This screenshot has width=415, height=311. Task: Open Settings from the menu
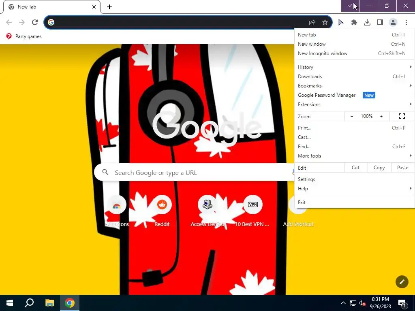pos(354,179)
